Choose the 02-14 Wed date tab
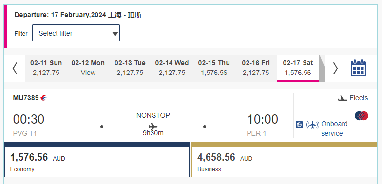Viewport: 382px width, 184px height. (172, 68)
